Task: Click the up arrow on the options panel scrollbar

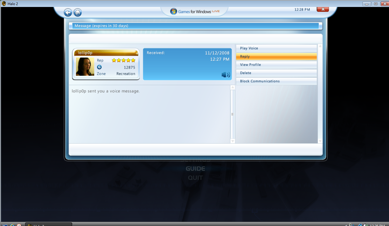Action: click(x=319, y=46)
